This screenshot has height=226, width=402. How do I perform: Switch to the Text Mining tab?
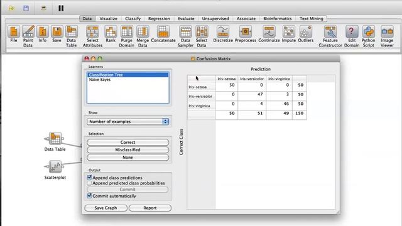coord(312,18)
